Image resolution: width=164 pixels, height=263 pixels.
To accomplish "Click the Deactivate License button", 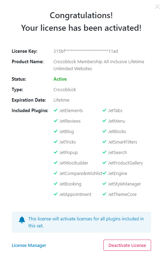I will tap(127, 245).
